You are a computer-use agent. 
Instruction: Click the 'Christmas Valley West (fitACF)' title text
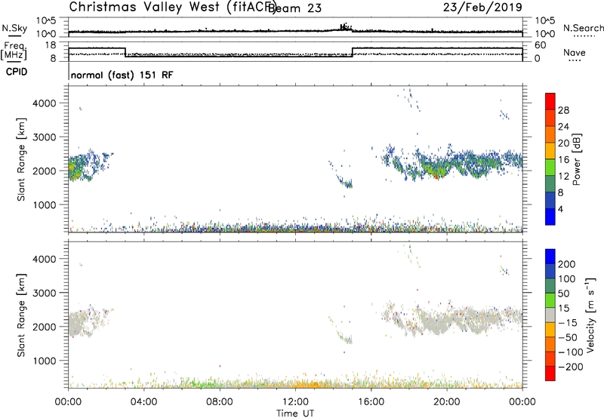pyautogui.click(x=172, y=7)
